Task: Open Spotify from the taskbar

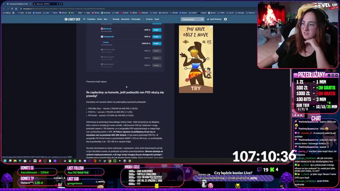Action: (75, 161)
